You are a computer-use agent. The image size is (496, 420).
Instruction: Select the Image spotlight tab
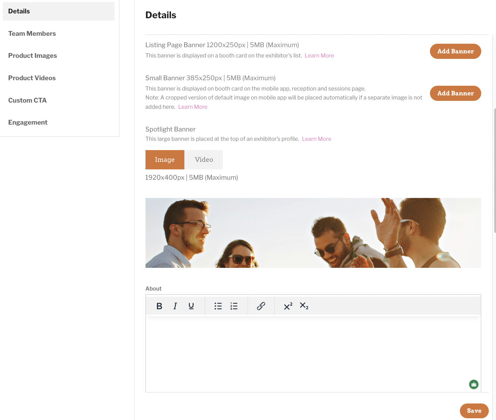(165, 160)
